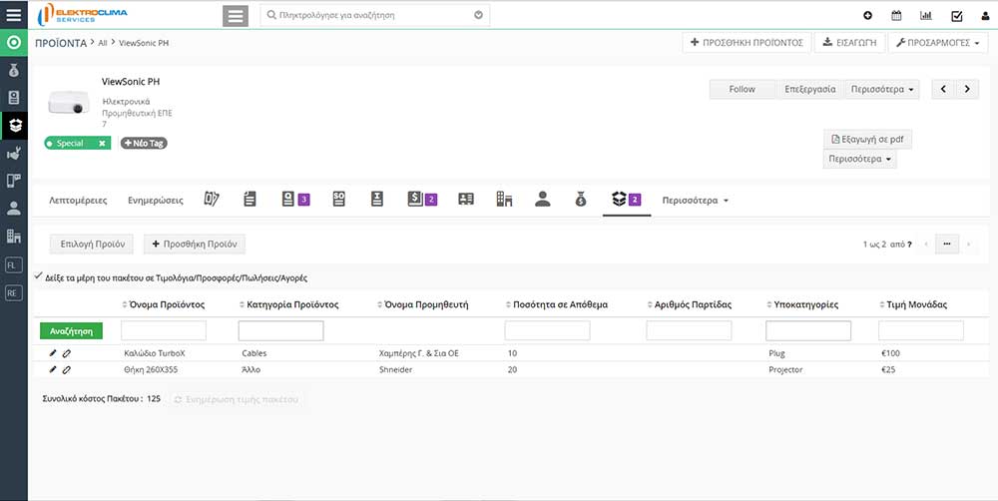Go to the next record with the right chevron
Viewport: 998px width, 501px height.
[x=967, y=89]
